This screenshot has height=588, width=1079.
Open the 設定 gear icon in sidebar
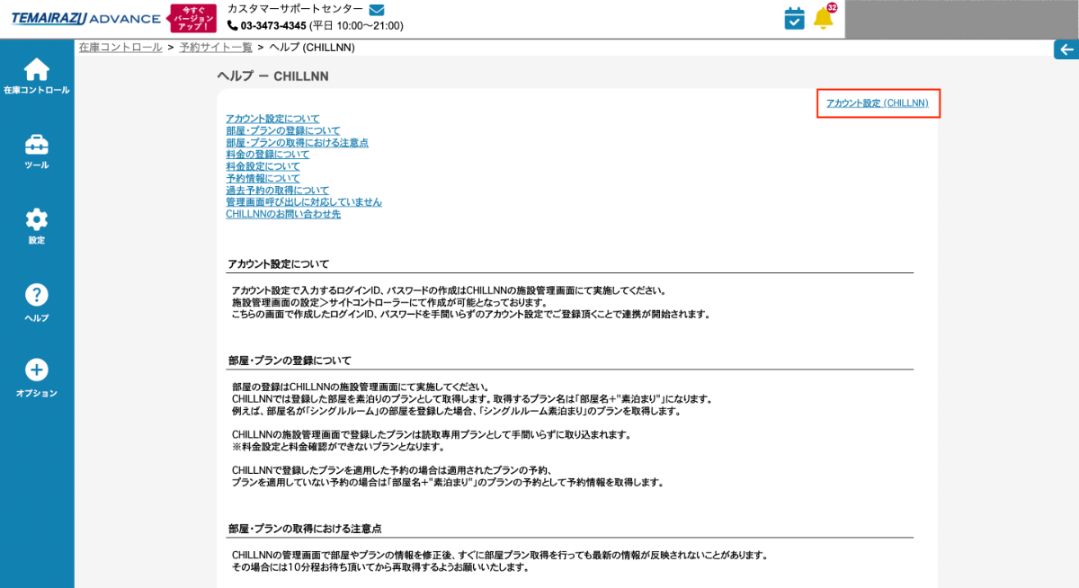point(36,219)
